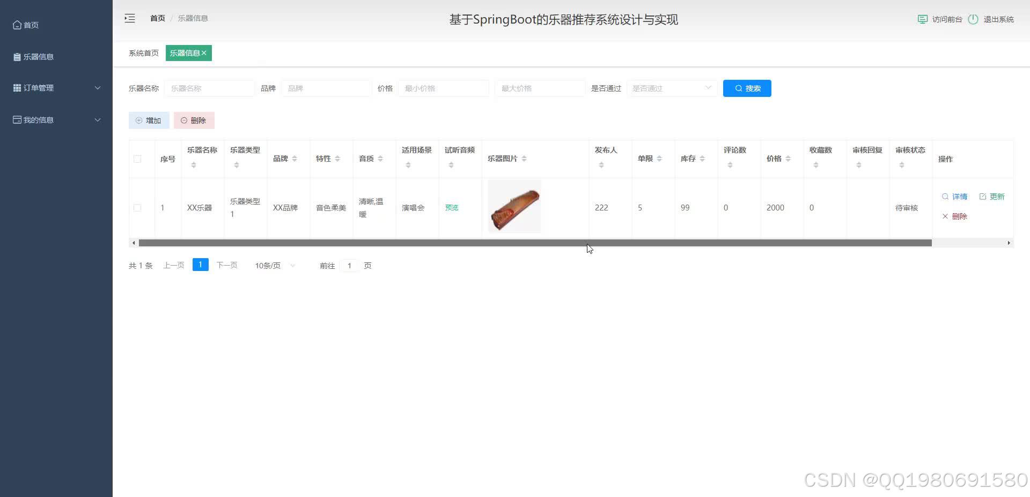Open 乐器信息 from the sidebar
The image size is (1030, 497).
click(39, 56)
